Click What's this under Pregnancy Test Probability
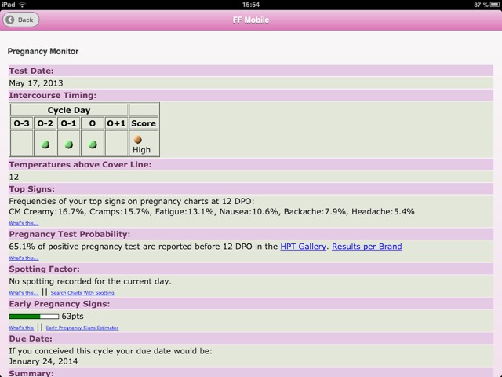This screenshot has height=377, width=502. pyautogui.click(x=24, y=258)
